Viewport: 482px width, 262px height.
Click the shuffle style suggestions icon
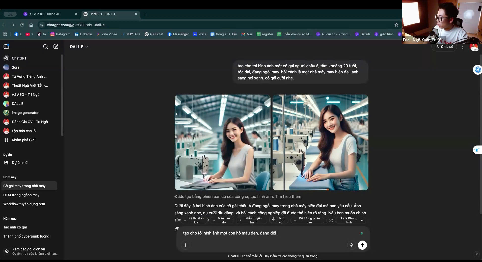[331, 220]
